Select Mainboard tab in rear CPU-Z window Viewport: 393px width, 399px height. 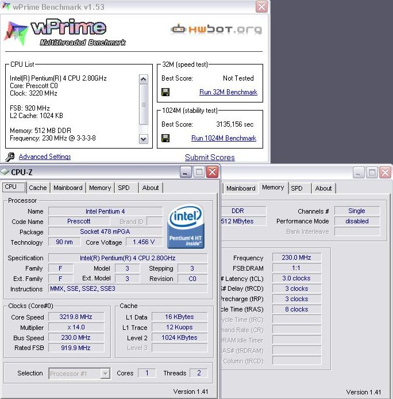click(x=241, y=188)
